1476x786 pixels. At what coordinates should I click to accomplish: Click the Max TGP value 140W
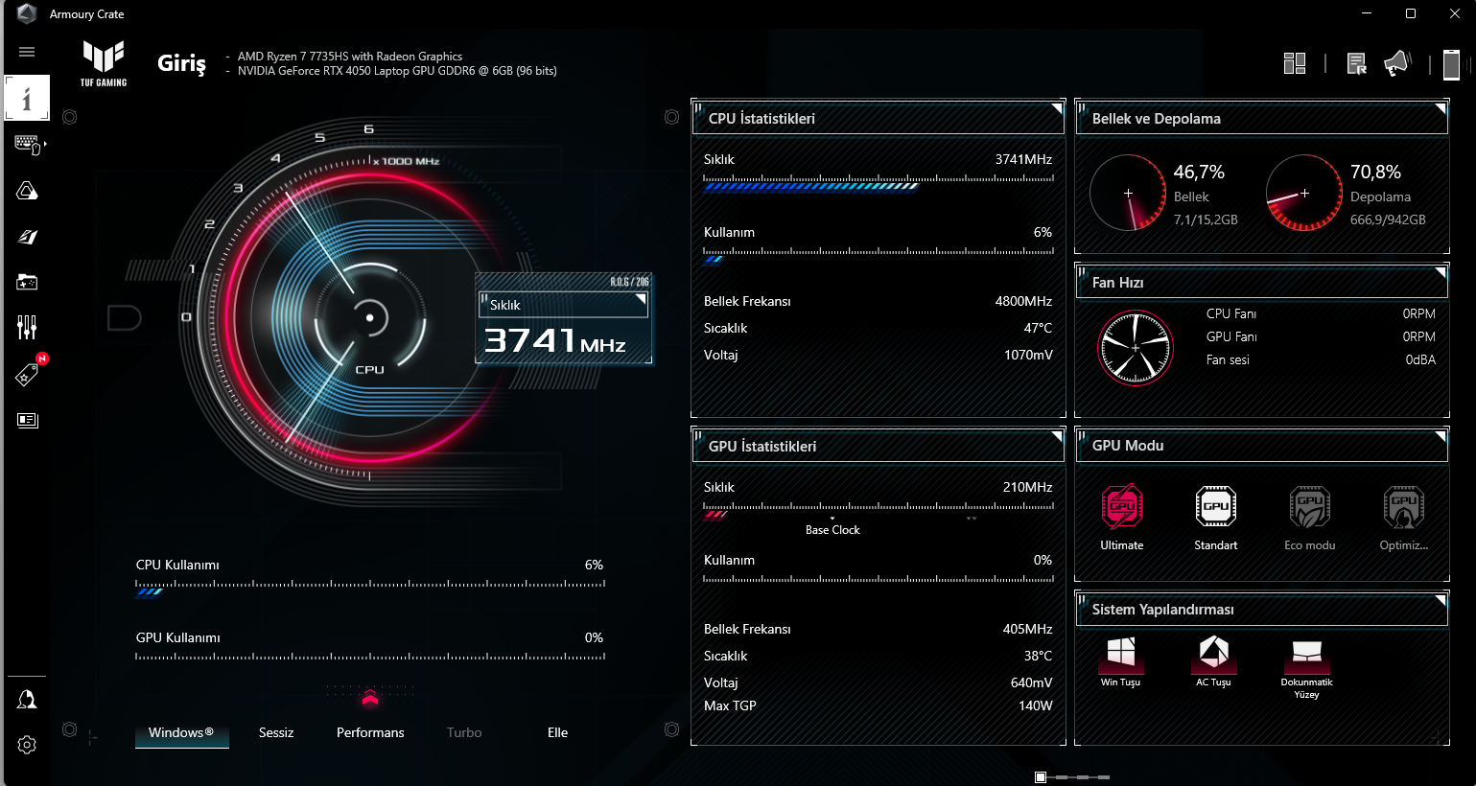click(1035, 705)
